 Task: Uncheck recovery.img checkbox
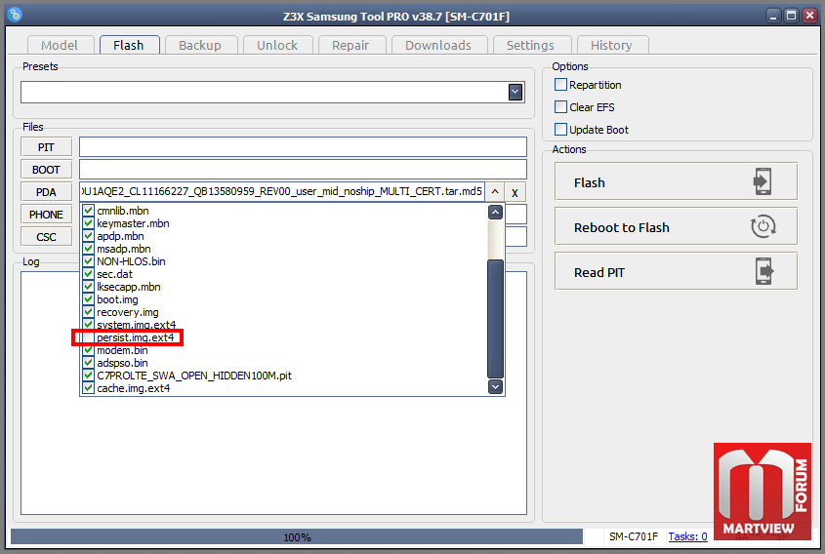click(89, 312)
